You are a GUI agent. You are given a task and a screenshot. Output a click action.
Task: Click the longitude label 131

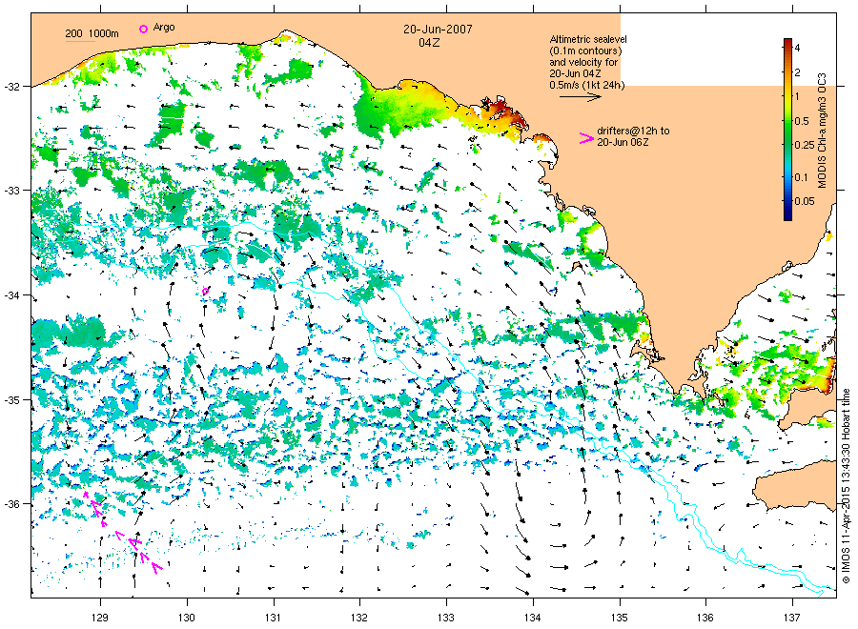click(x=273, y=618)
